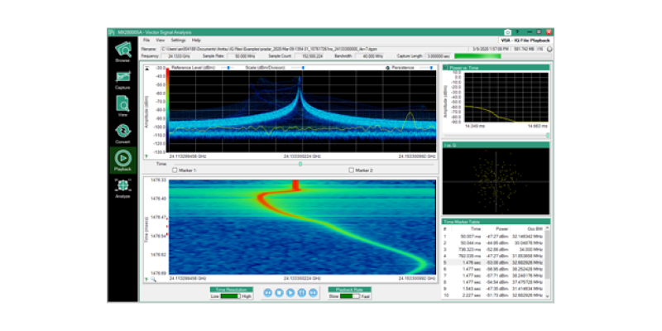Select marker row 4 with -47.27 dBm
The width and height of the screenshot is (662, 331).
[x=493, y=256]
